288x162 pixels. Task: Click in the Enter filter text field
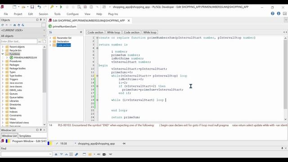(19, 41)
